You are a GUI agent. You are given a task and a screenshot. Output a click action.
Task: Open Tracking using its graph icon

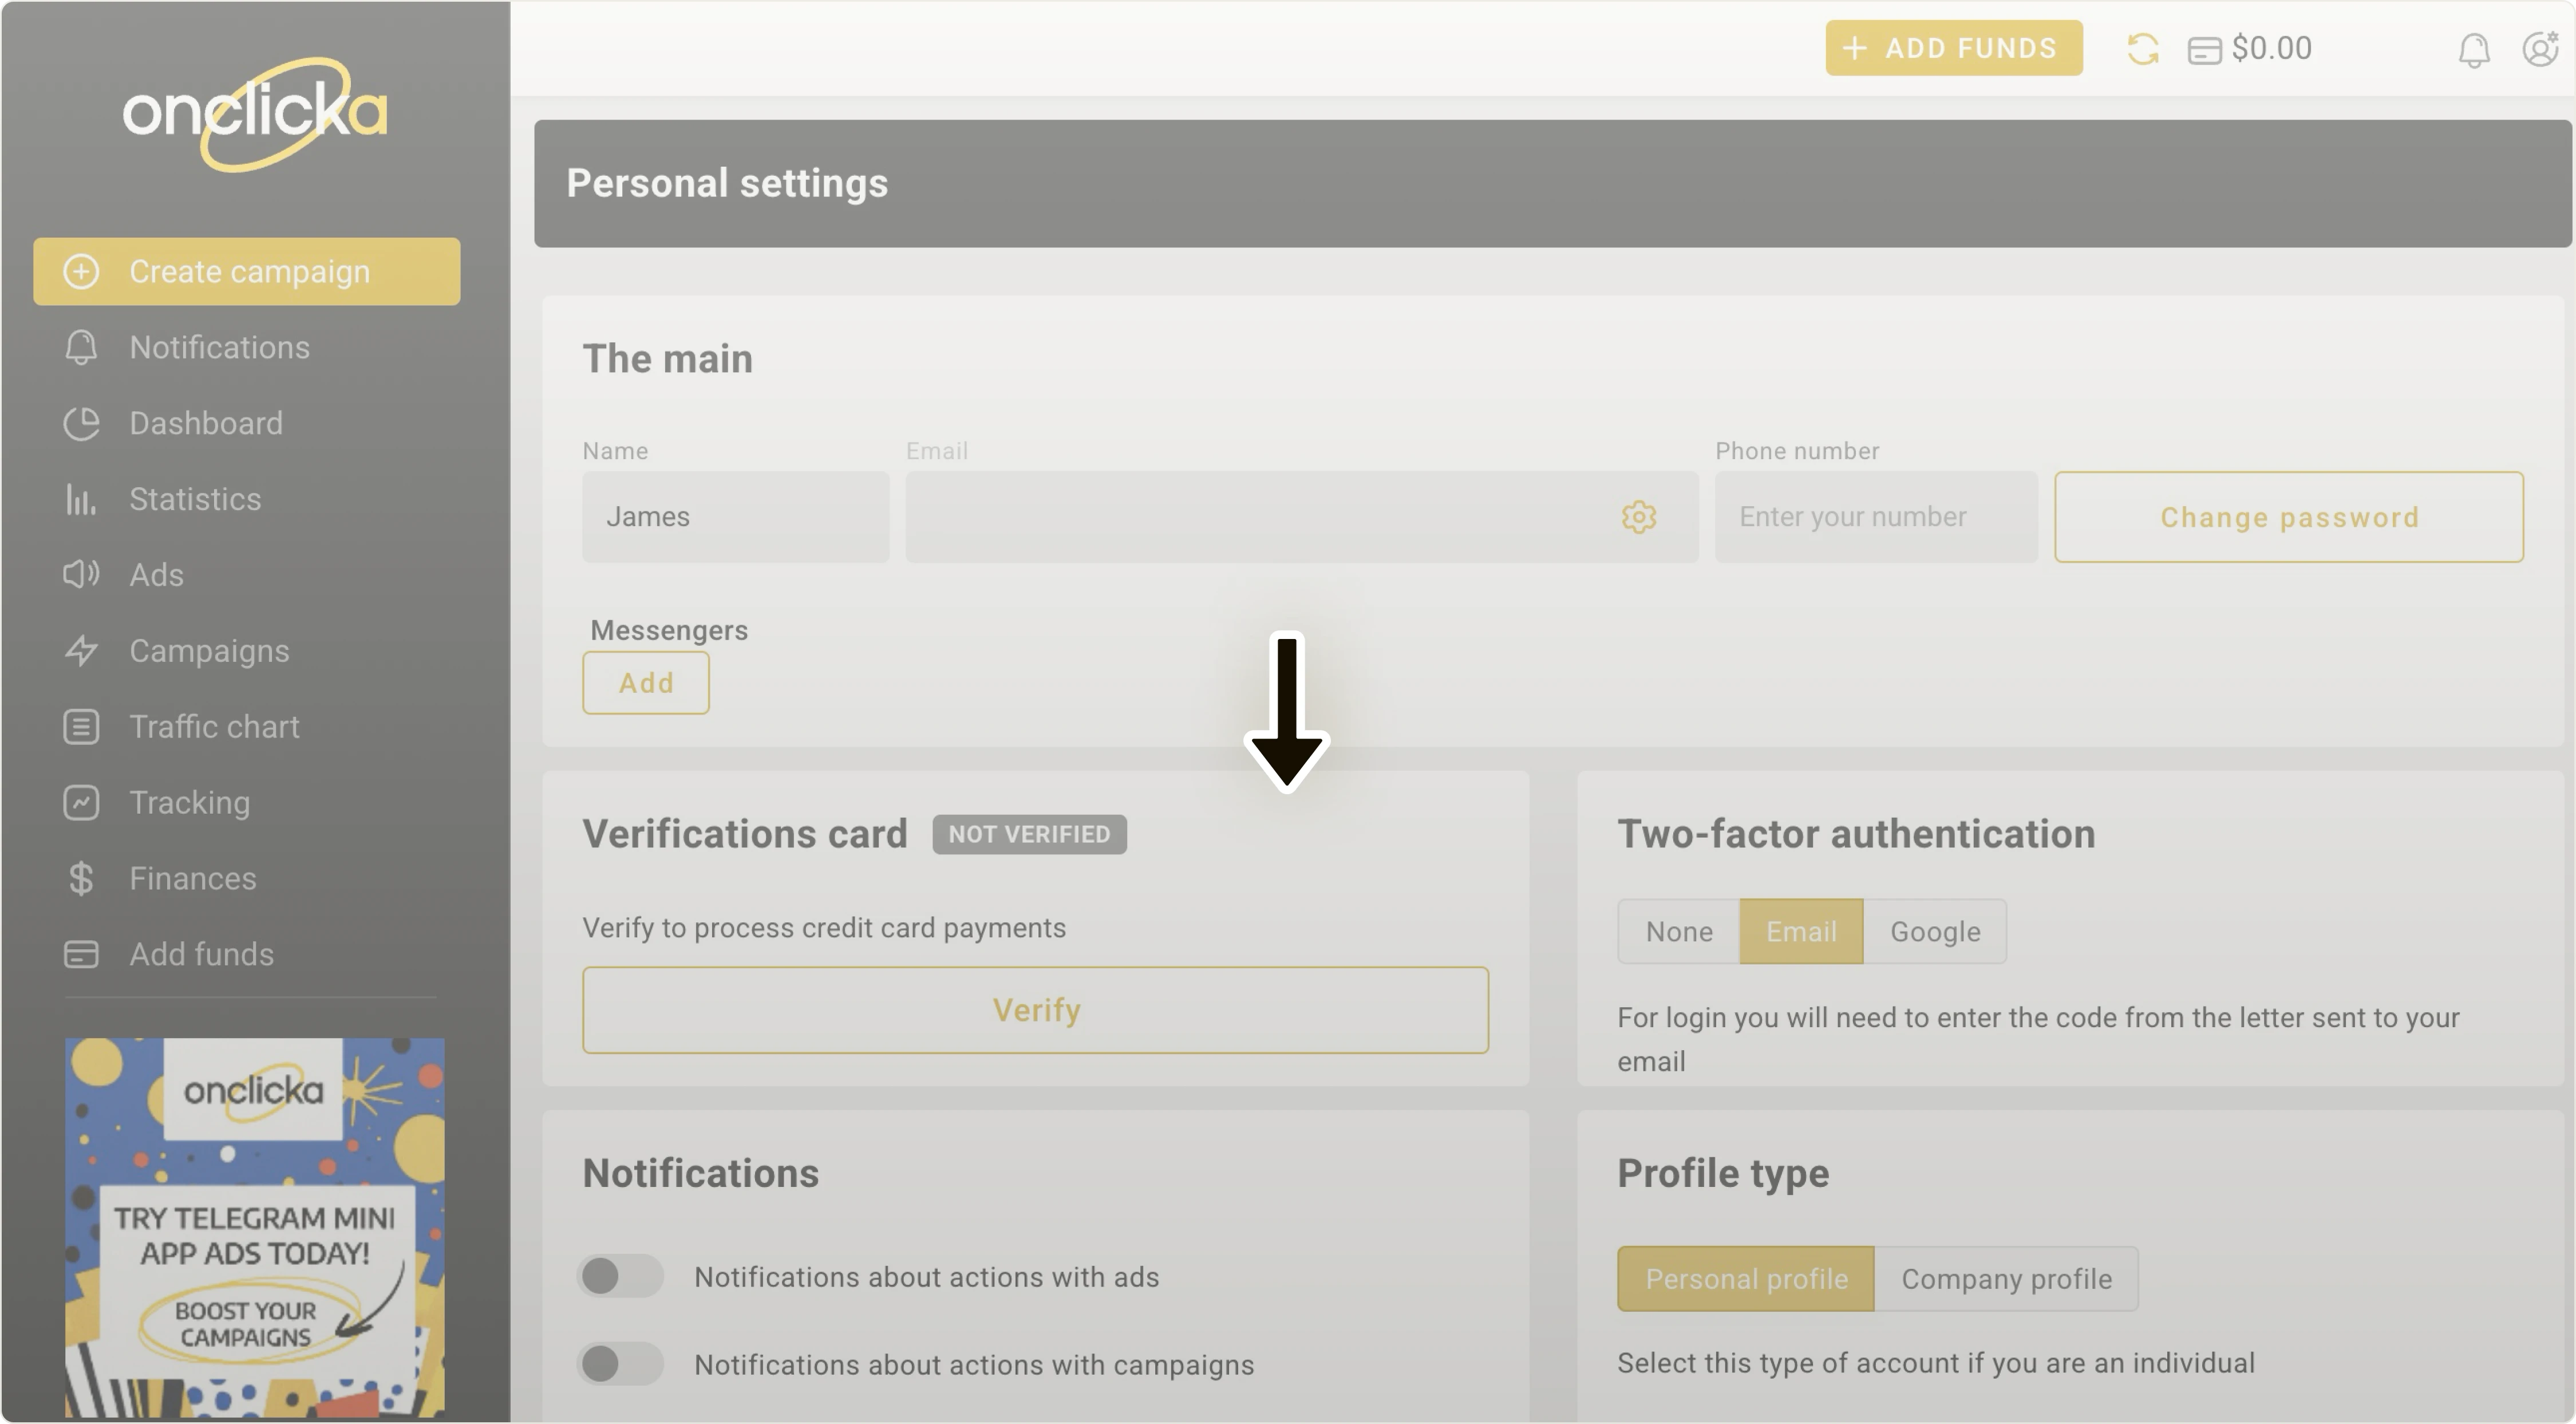pos(81,802)
